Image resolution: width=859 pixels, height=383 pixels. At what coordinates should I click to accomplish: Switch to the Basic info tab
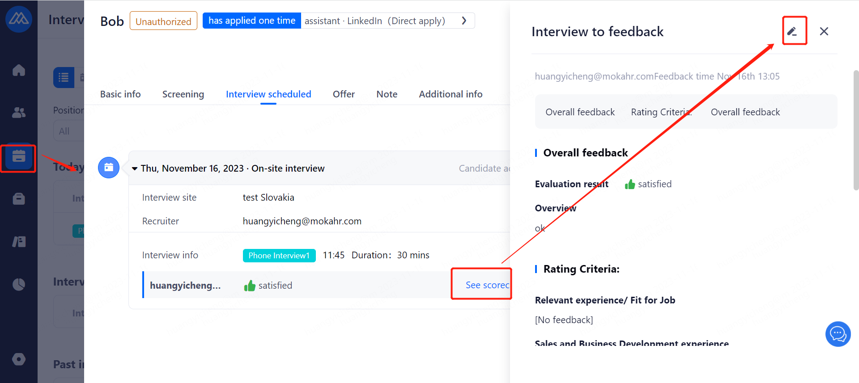pyautogui.click(x=120, y=94)
